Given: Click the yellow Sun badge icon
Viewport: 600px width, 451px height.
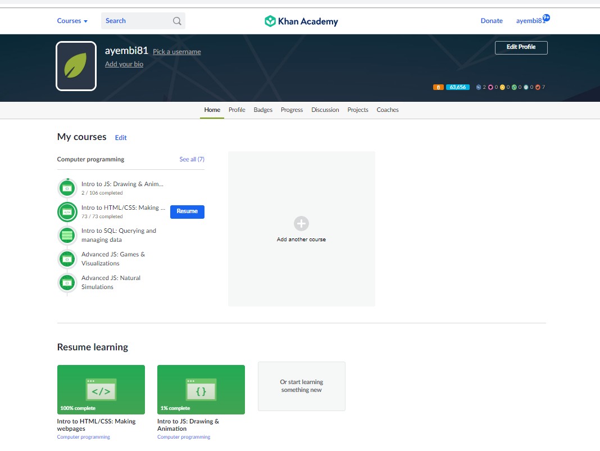Looking at the screenshot, I should 502,87.
